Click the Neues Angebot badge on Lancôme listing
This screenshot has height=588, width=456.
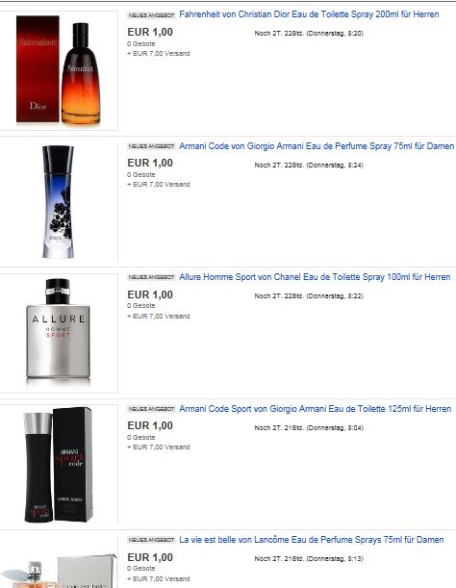[x=151, y=540]
